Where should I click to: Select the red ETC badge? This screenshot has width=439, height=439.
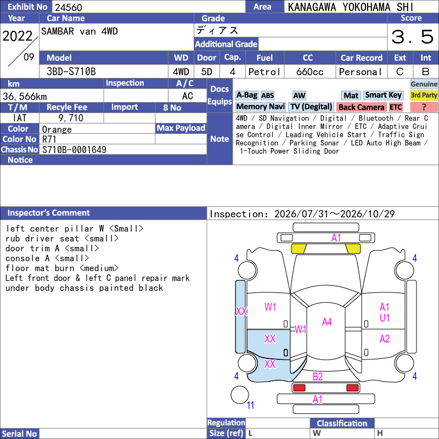(x=396, y=107)
